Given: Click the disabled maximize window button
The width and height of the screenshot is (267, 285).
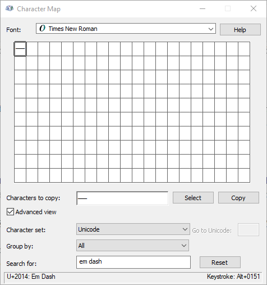Looking at the screenshot, I should point(228,8).
